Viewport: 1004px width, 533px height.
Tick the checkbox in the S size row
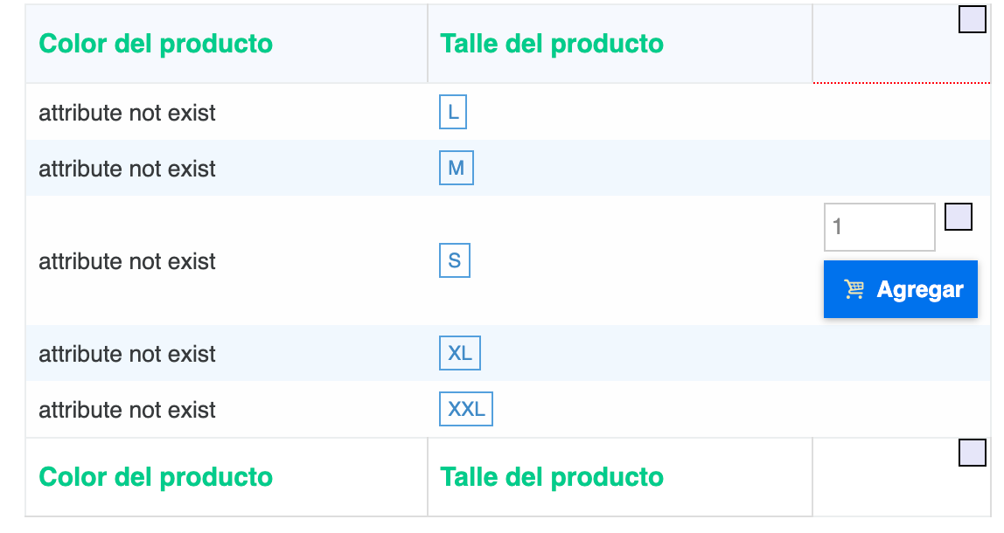(x=959, y=218)
